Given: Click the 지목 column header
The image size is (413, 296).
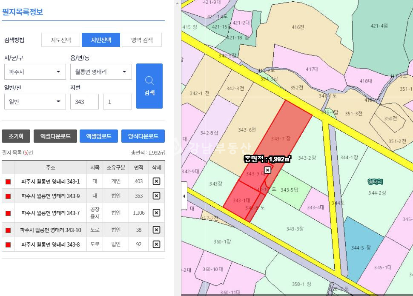Looking at the screenshot, I should coord(95,167).
